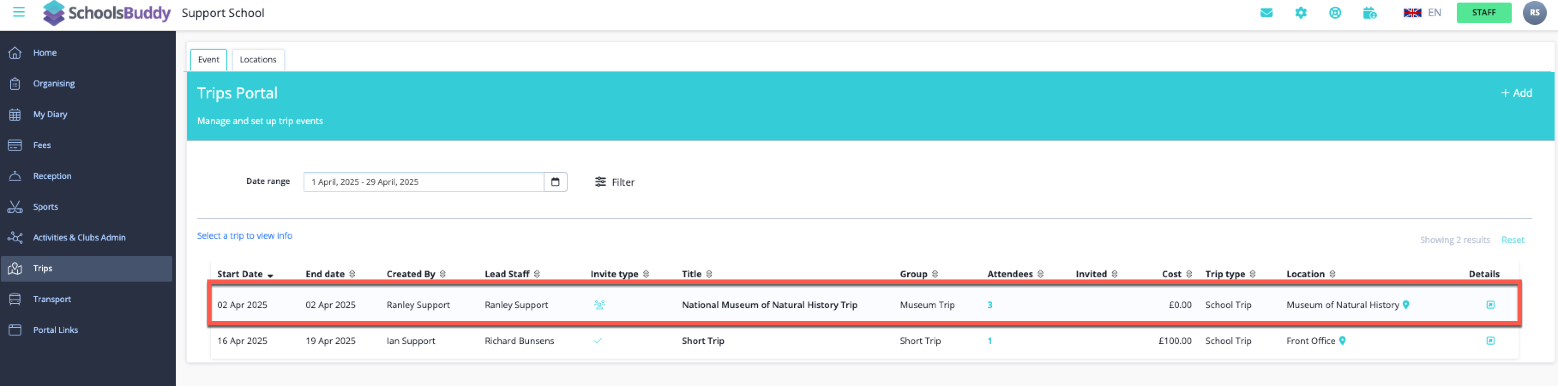Select the Short Trip title cell
The image size is (1558, 386).
[703, 341]
